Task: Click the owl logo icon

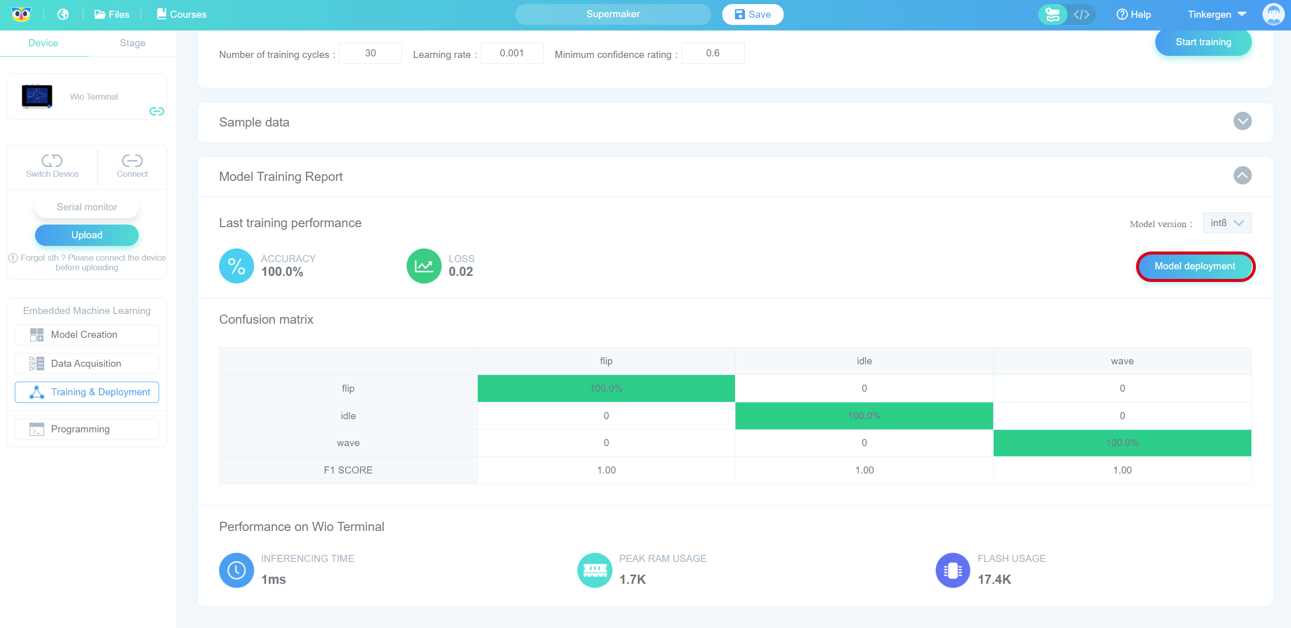Action: tap(21, 14)
